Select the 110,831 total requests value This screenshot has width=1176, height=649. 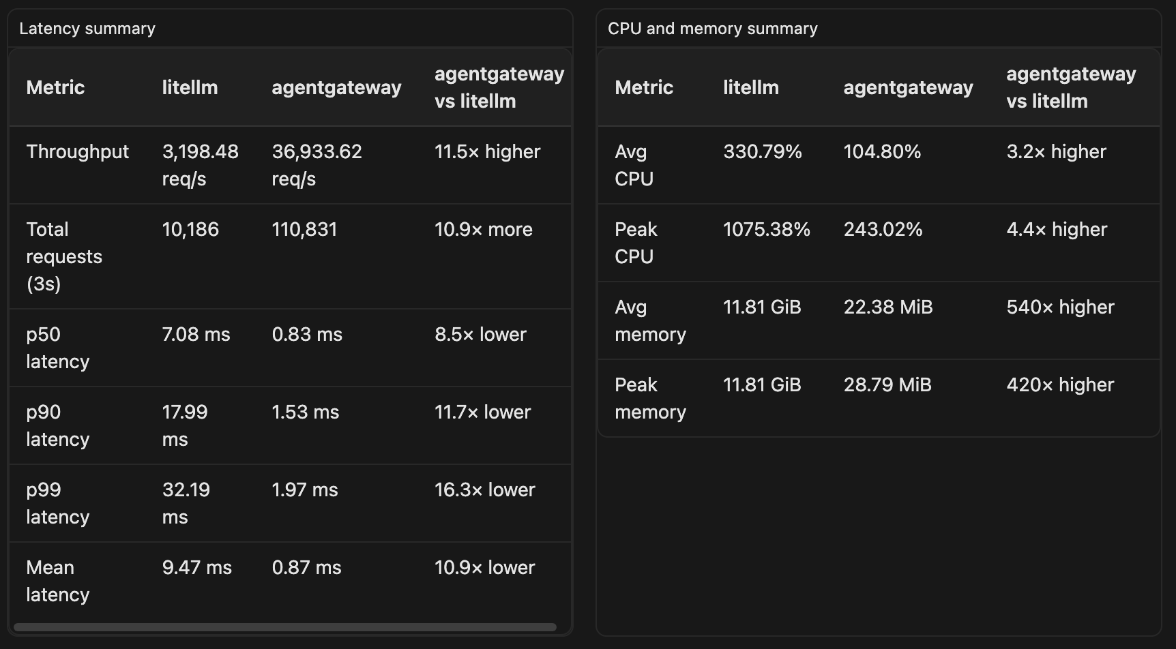(304, 229)
